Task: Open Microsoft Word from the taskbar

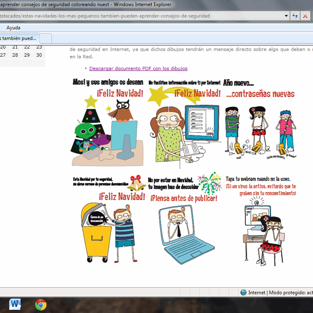Action: [15, 304]
